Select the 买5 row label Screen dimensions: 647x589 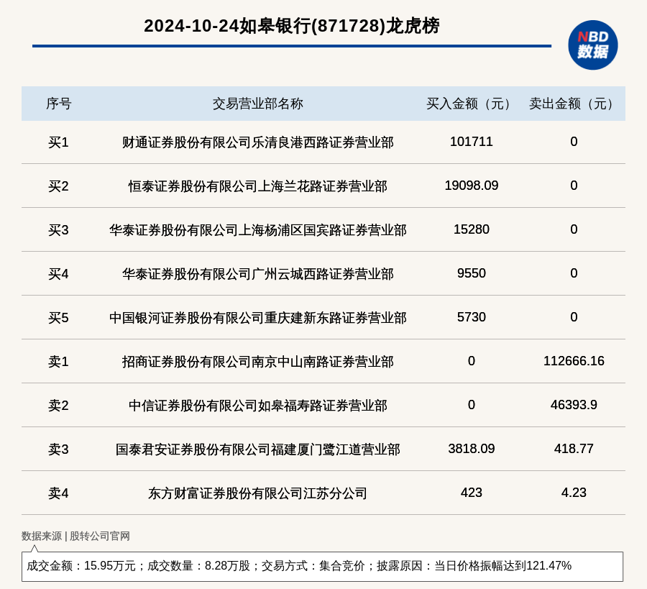[x=58, y=318]
